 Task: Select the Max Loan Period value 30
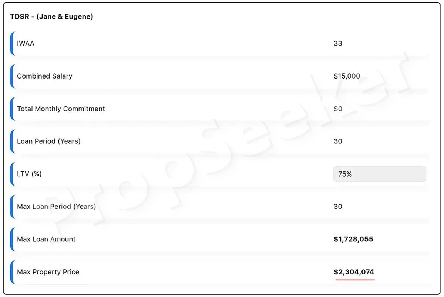click(x=338, y=206)
